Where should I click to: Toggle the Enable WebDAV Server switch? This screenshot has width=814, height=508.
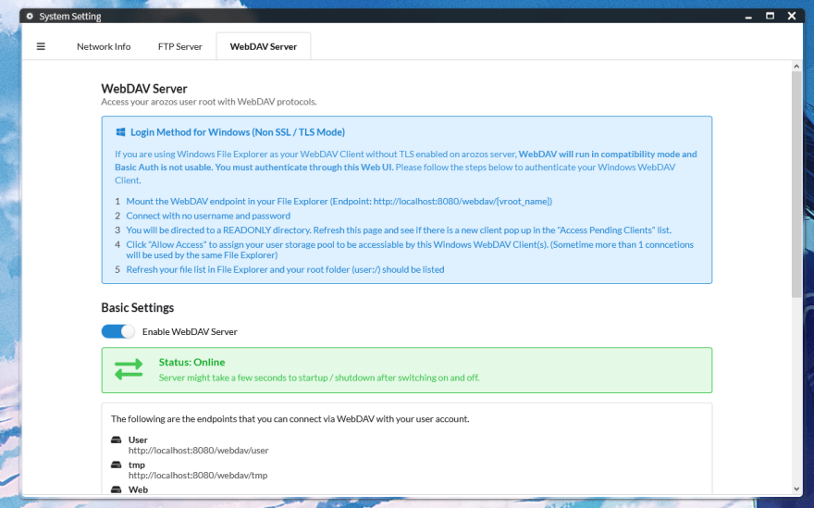pyautogui.click(x=117, y=331)
